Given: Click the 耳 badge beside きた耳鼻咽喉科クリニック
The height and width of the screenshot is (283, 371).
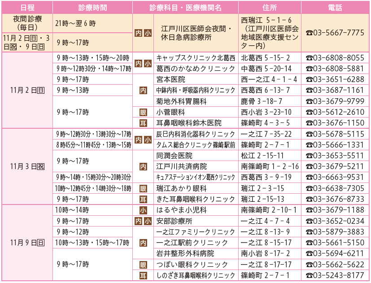Looking at the screenshot, I should click(x=143, y=199).
